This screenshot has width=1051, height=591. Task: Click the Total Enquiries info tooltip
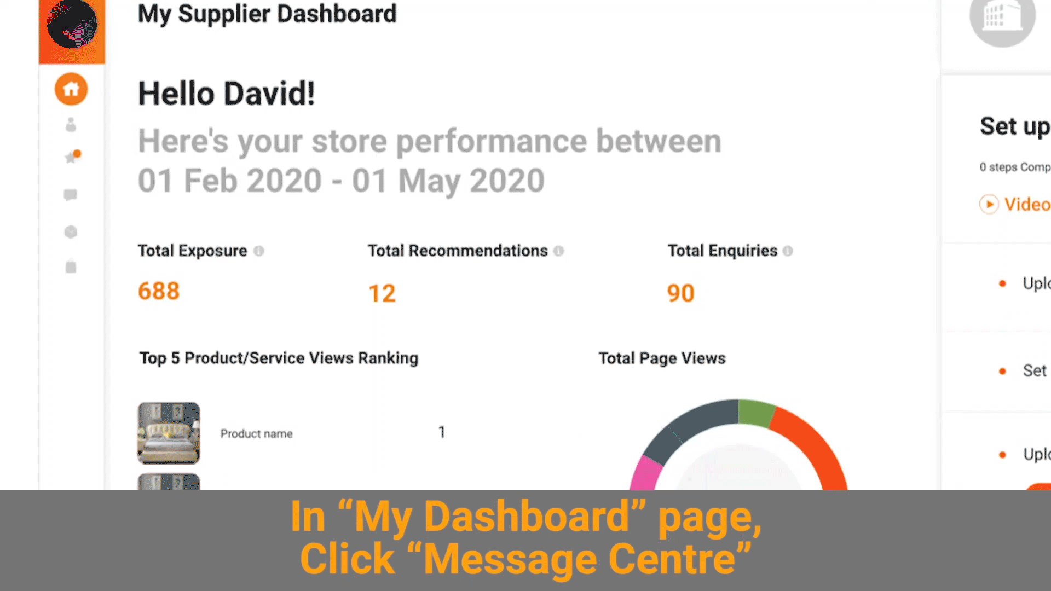coord(789,251)
